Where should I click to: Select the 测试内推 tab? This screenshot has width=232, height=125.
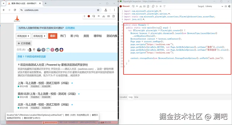pyautogui.click(x=112, y=36)
